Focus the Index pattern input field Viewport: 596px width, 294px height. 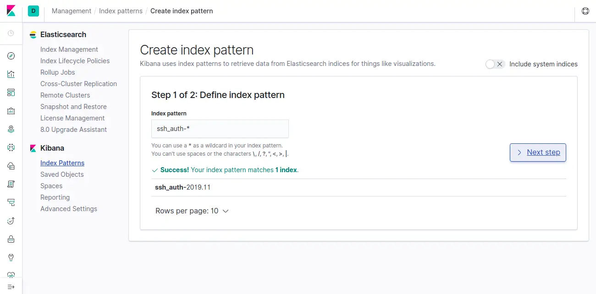click(x=220, y=129)
